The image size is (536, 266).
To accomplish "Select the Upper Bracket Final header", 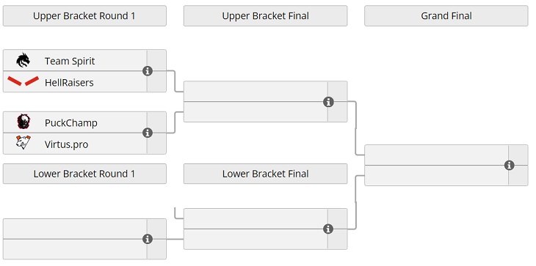I will click(266, 15).
